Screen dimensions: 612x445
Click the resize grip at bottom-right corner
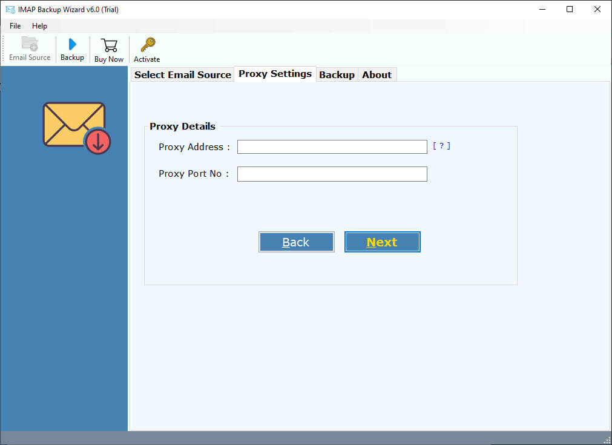(x=607, y=441)
